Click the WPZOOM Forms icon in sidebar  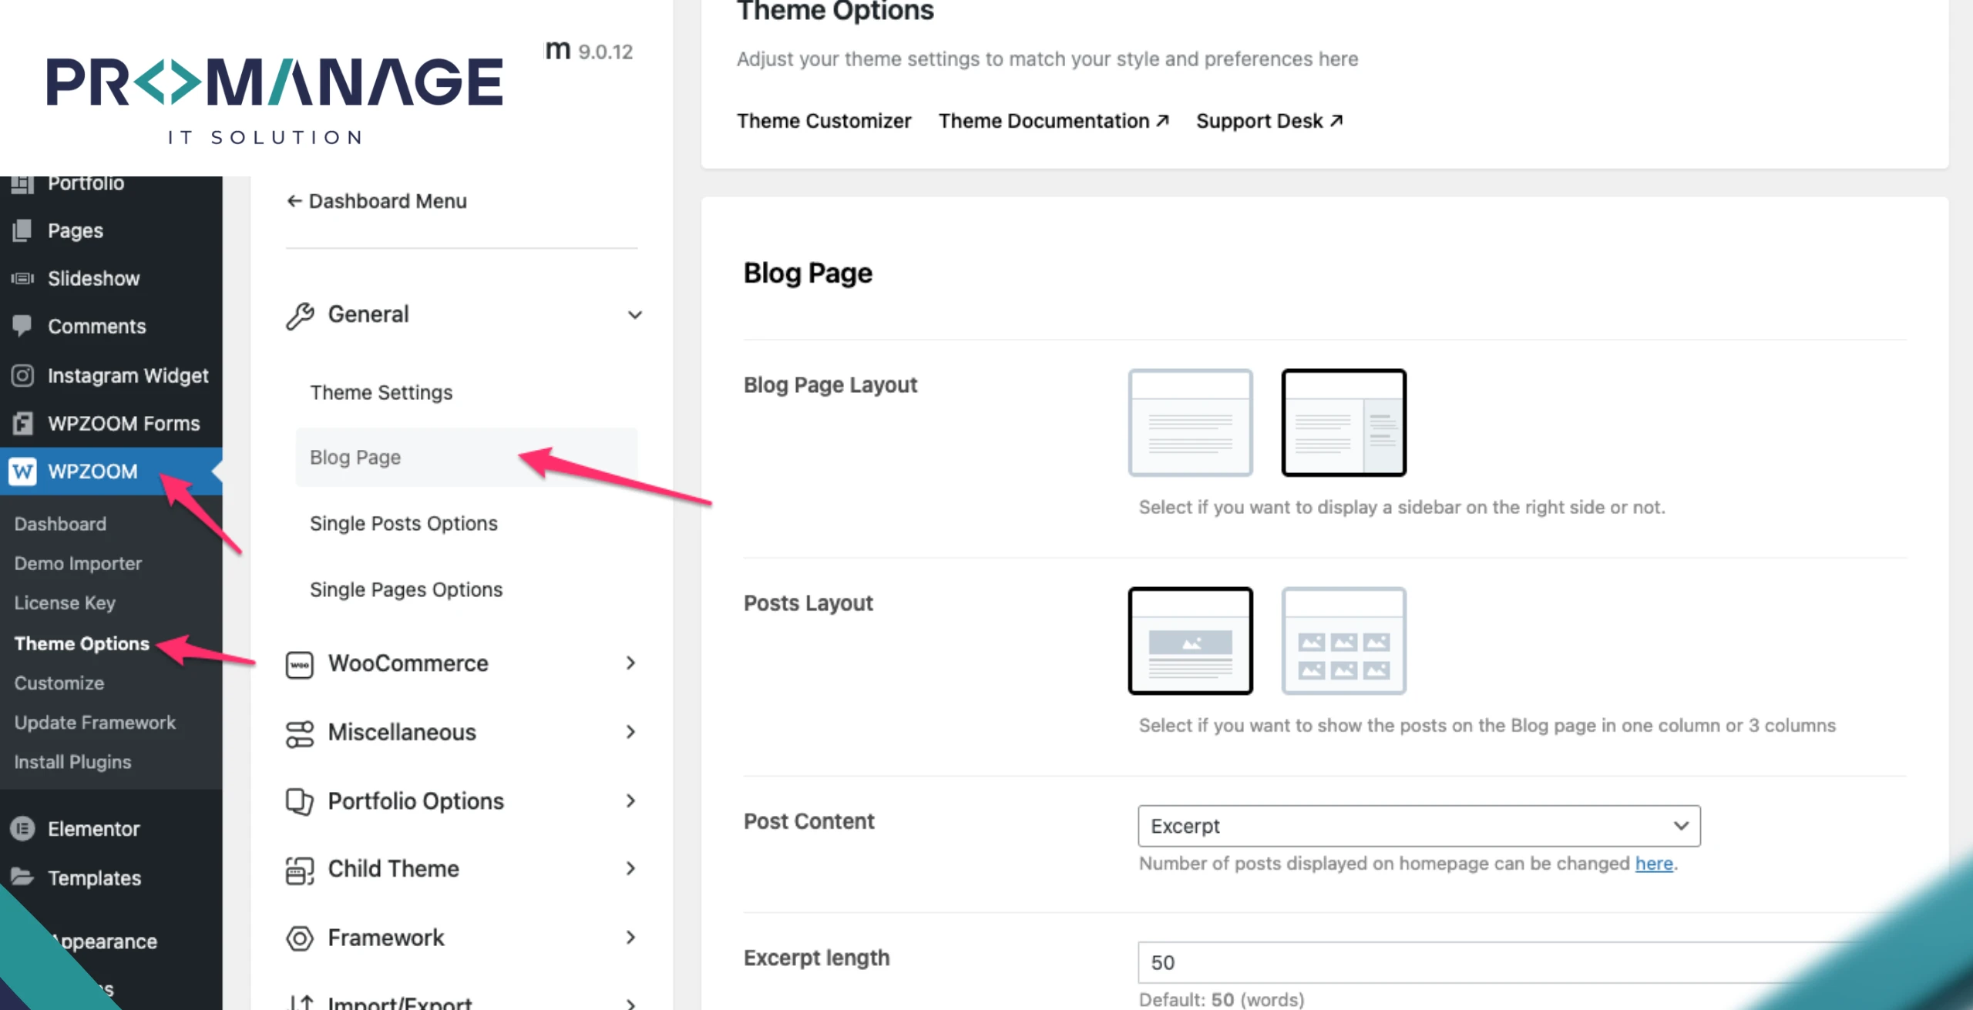pos(22,423)
